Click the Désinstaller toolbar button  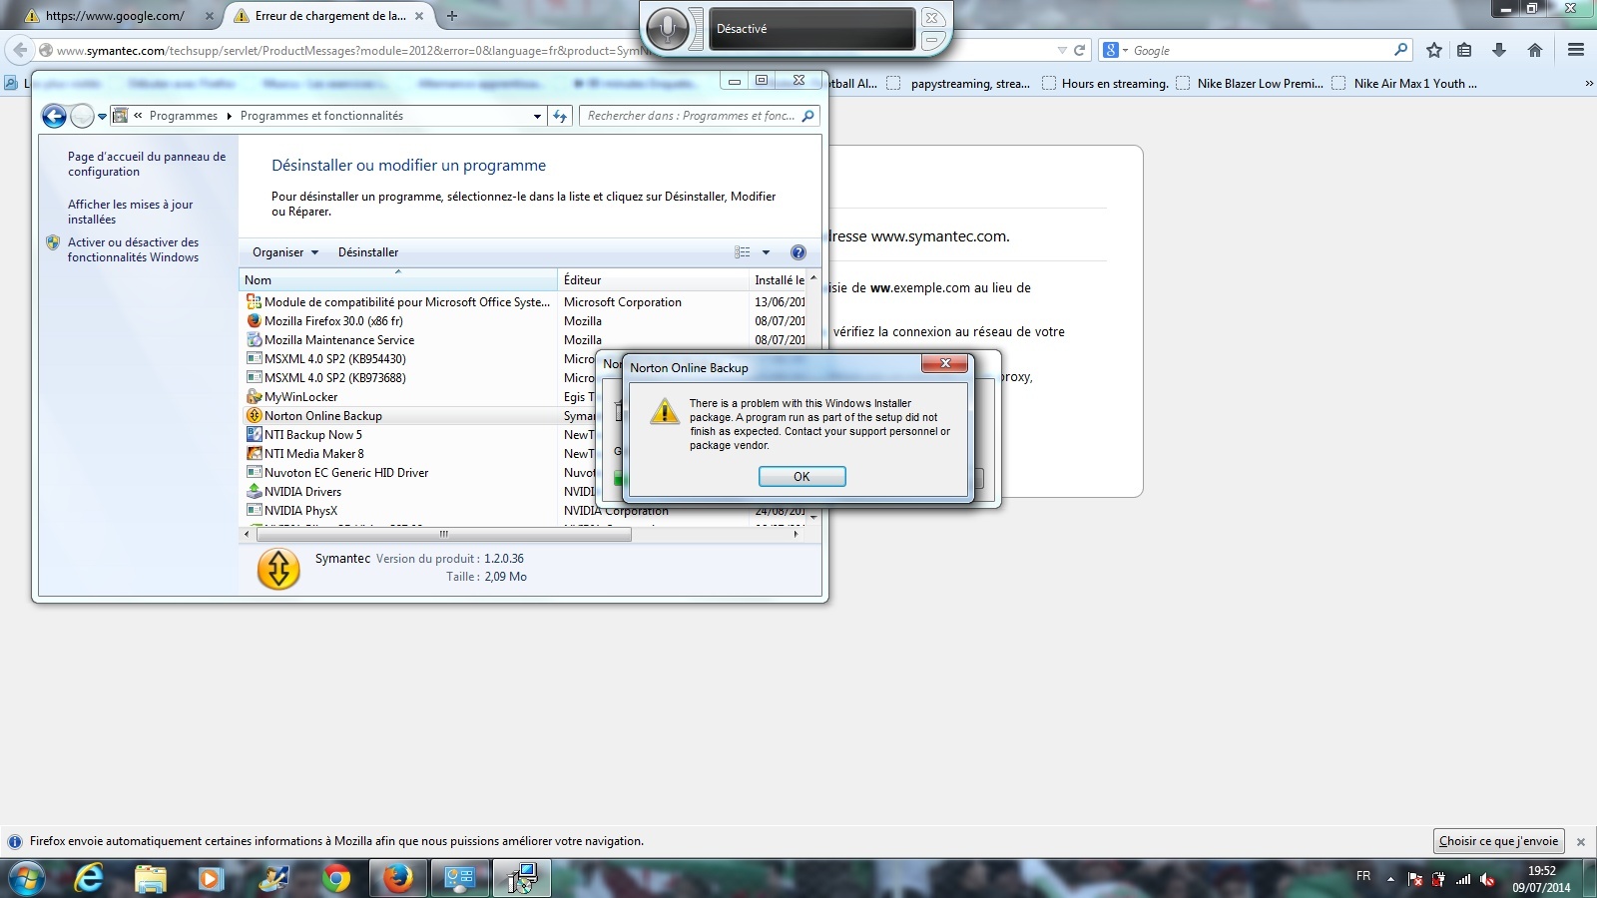pos(368,252)
